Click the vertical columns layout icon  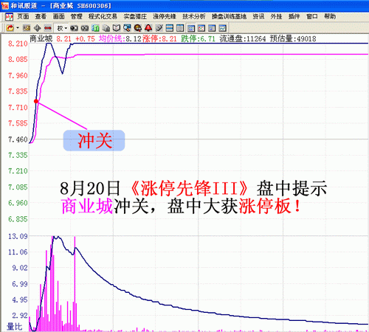coord(180,28)
